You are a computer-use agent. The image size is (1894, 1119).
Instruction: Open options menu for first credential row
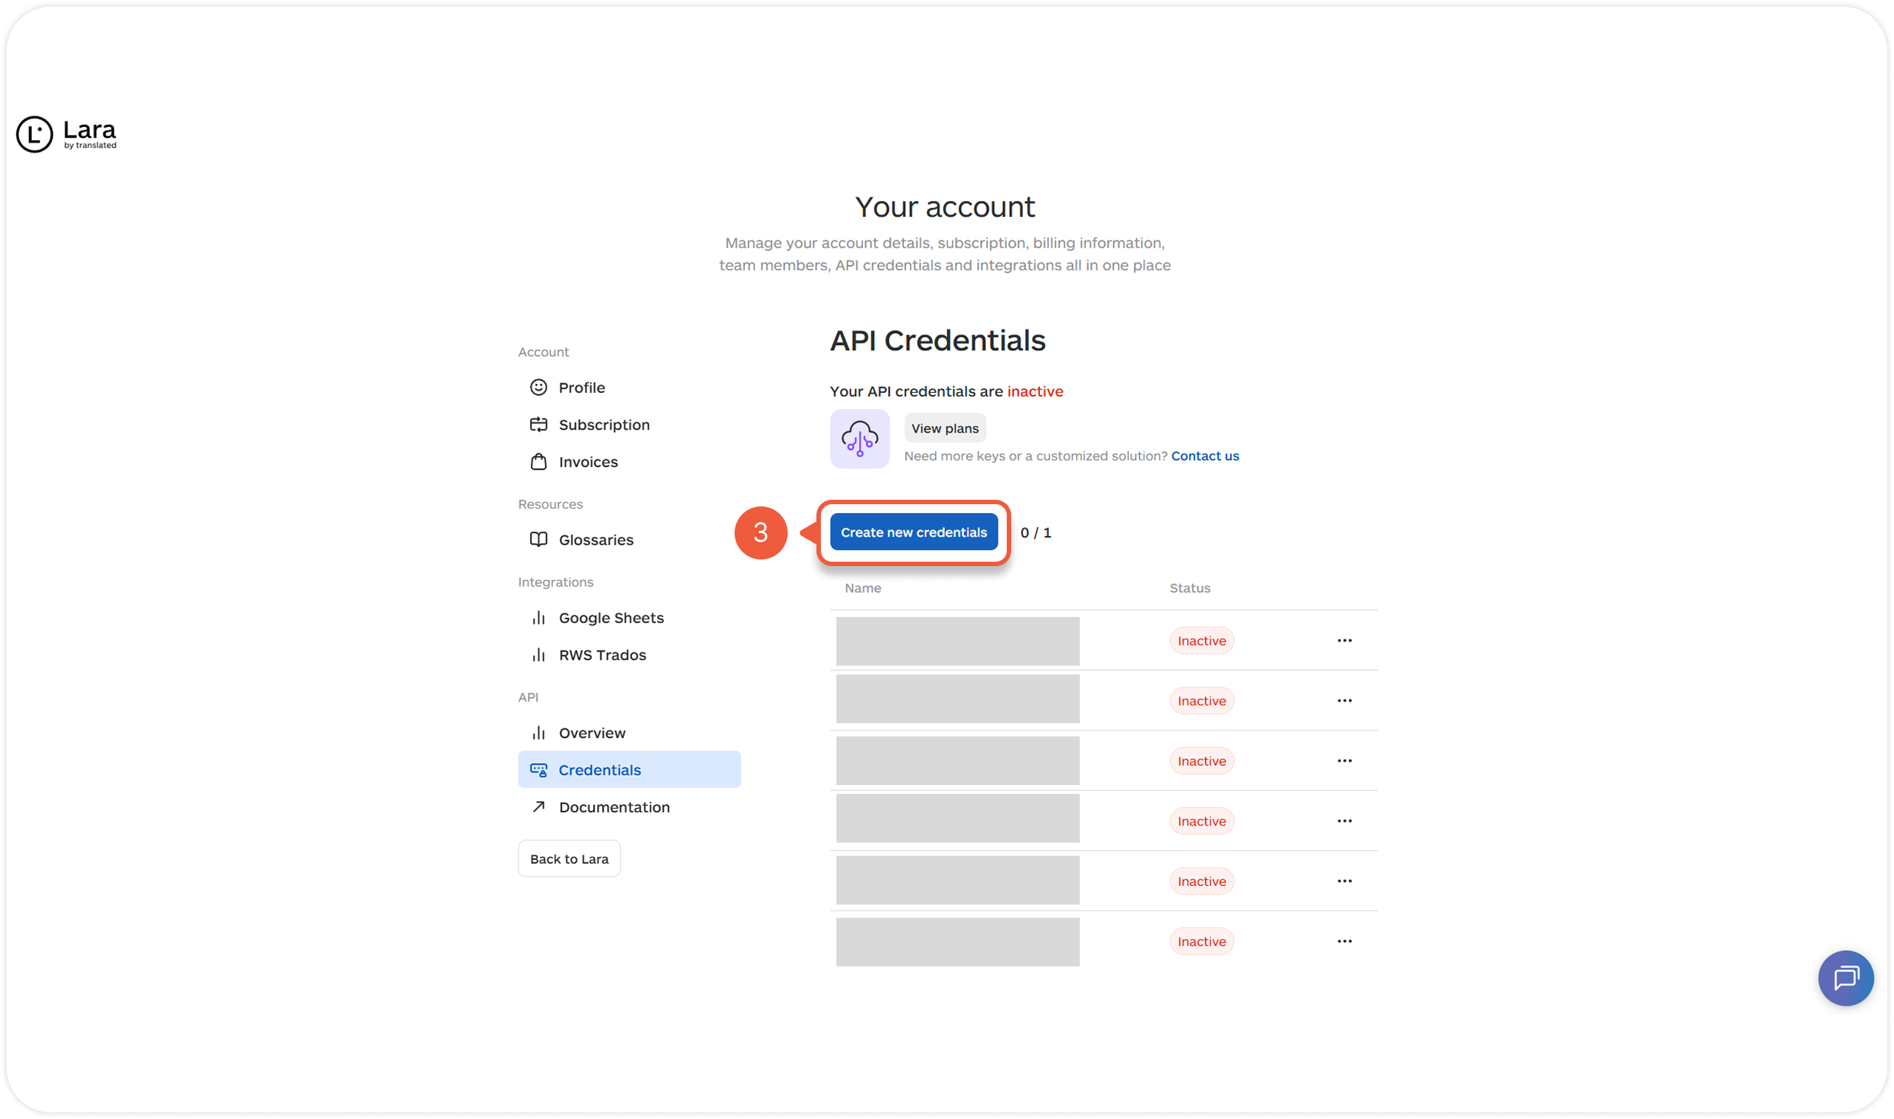coord(1344,640)
